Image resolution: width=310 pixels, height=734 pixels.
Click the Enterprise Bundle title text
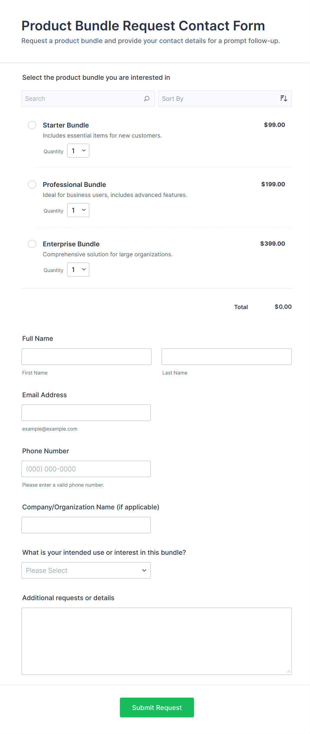tap(71, 244)
